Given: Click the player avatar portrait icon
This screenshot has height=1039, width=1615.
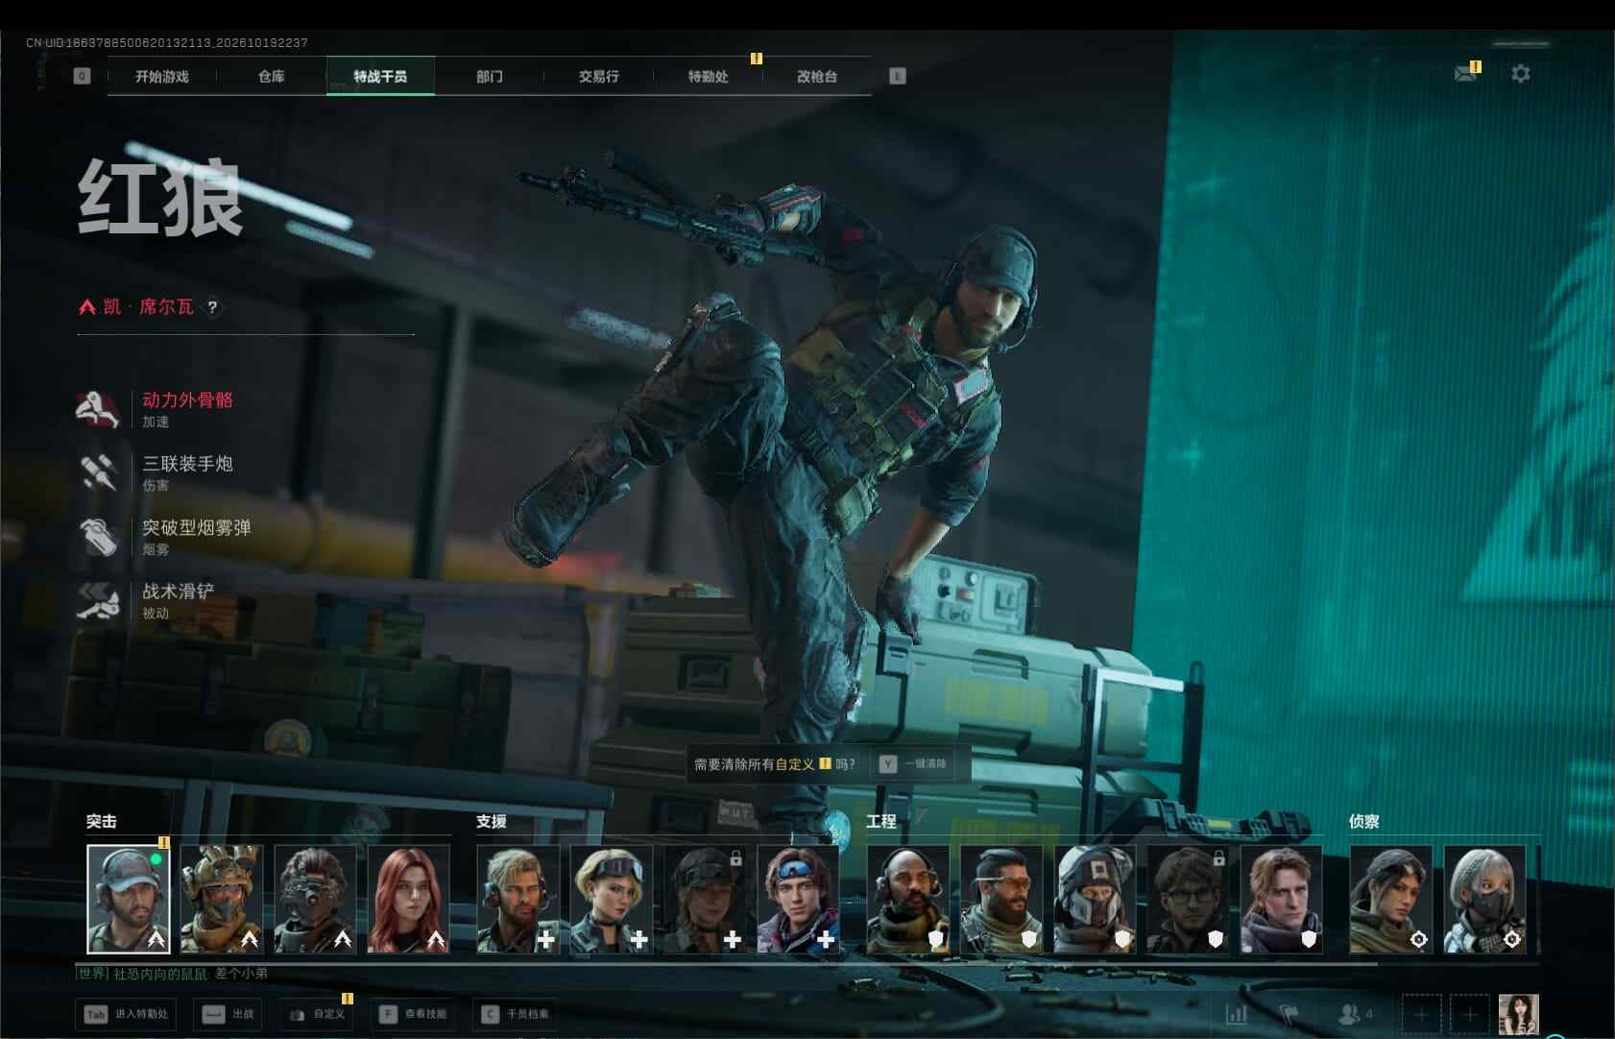Looking at the screenshot, I should (1519, 1014).
